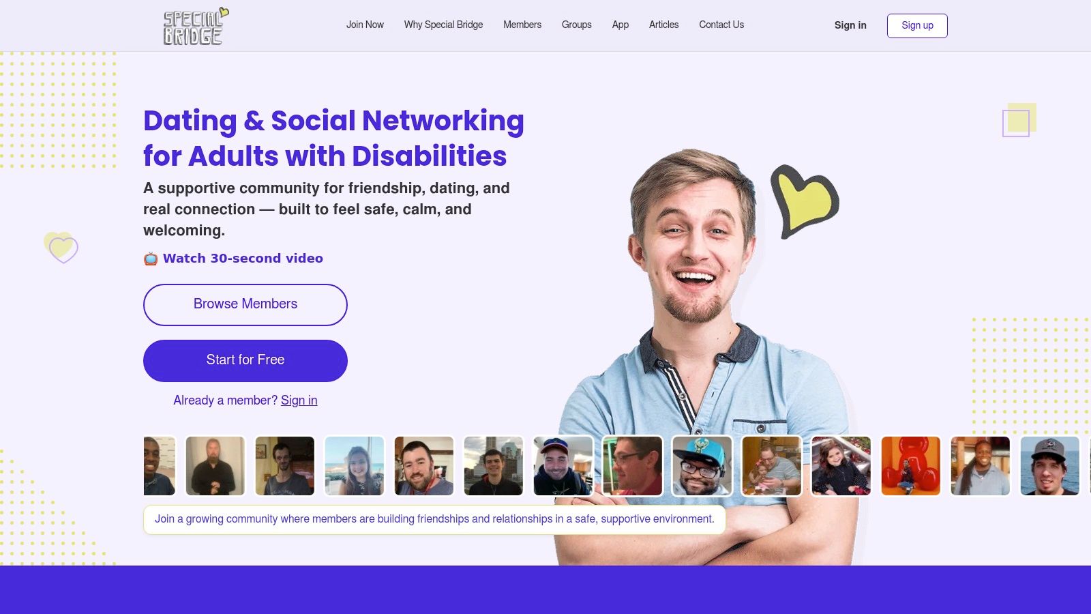The image size is (1091, 614).
Task: Click the Start for Free button
Action: (x=245, y=361)
